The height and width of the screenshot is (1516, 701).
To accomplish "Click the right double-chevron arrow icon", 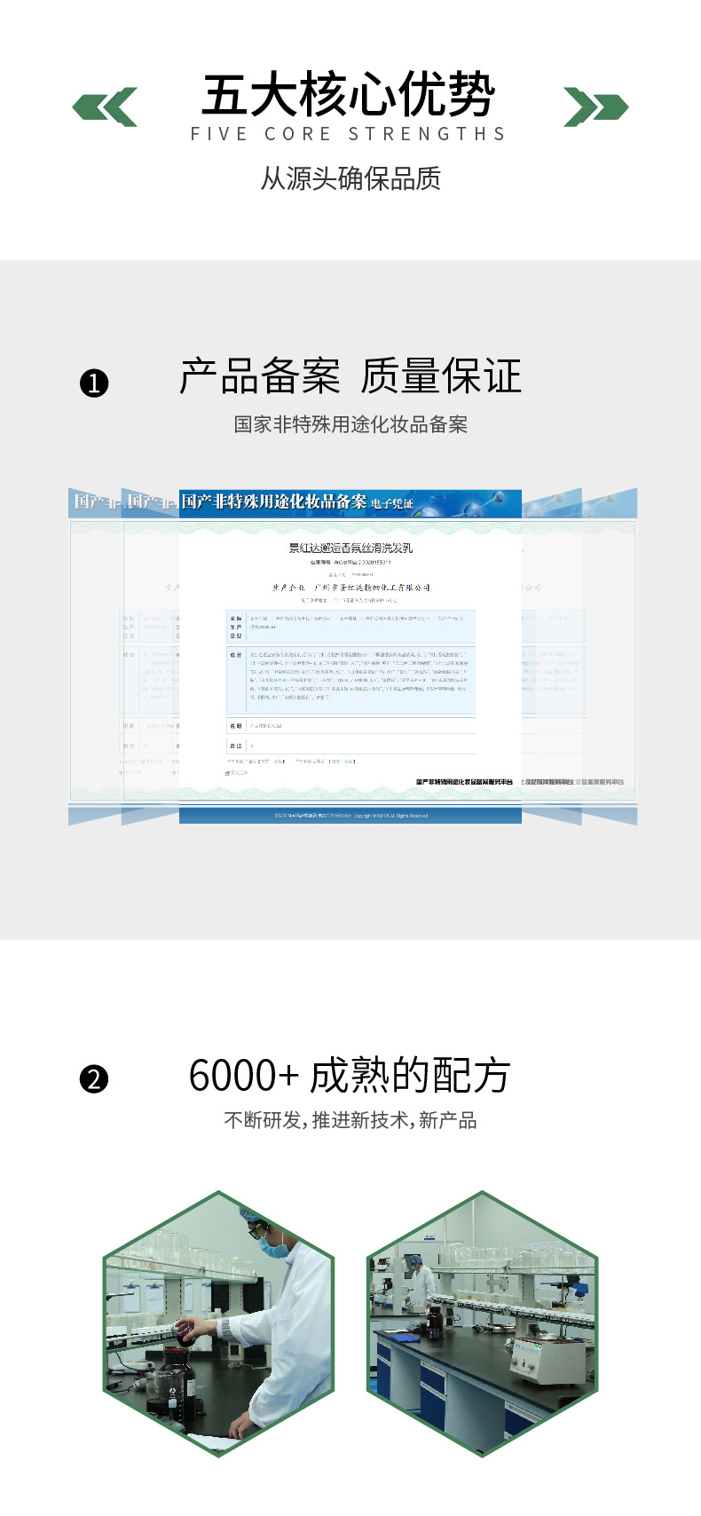I will (595, 107).
